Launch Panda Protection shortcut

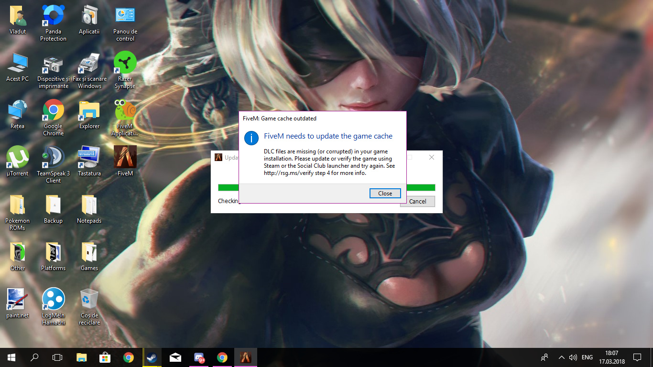pos(53,23)
